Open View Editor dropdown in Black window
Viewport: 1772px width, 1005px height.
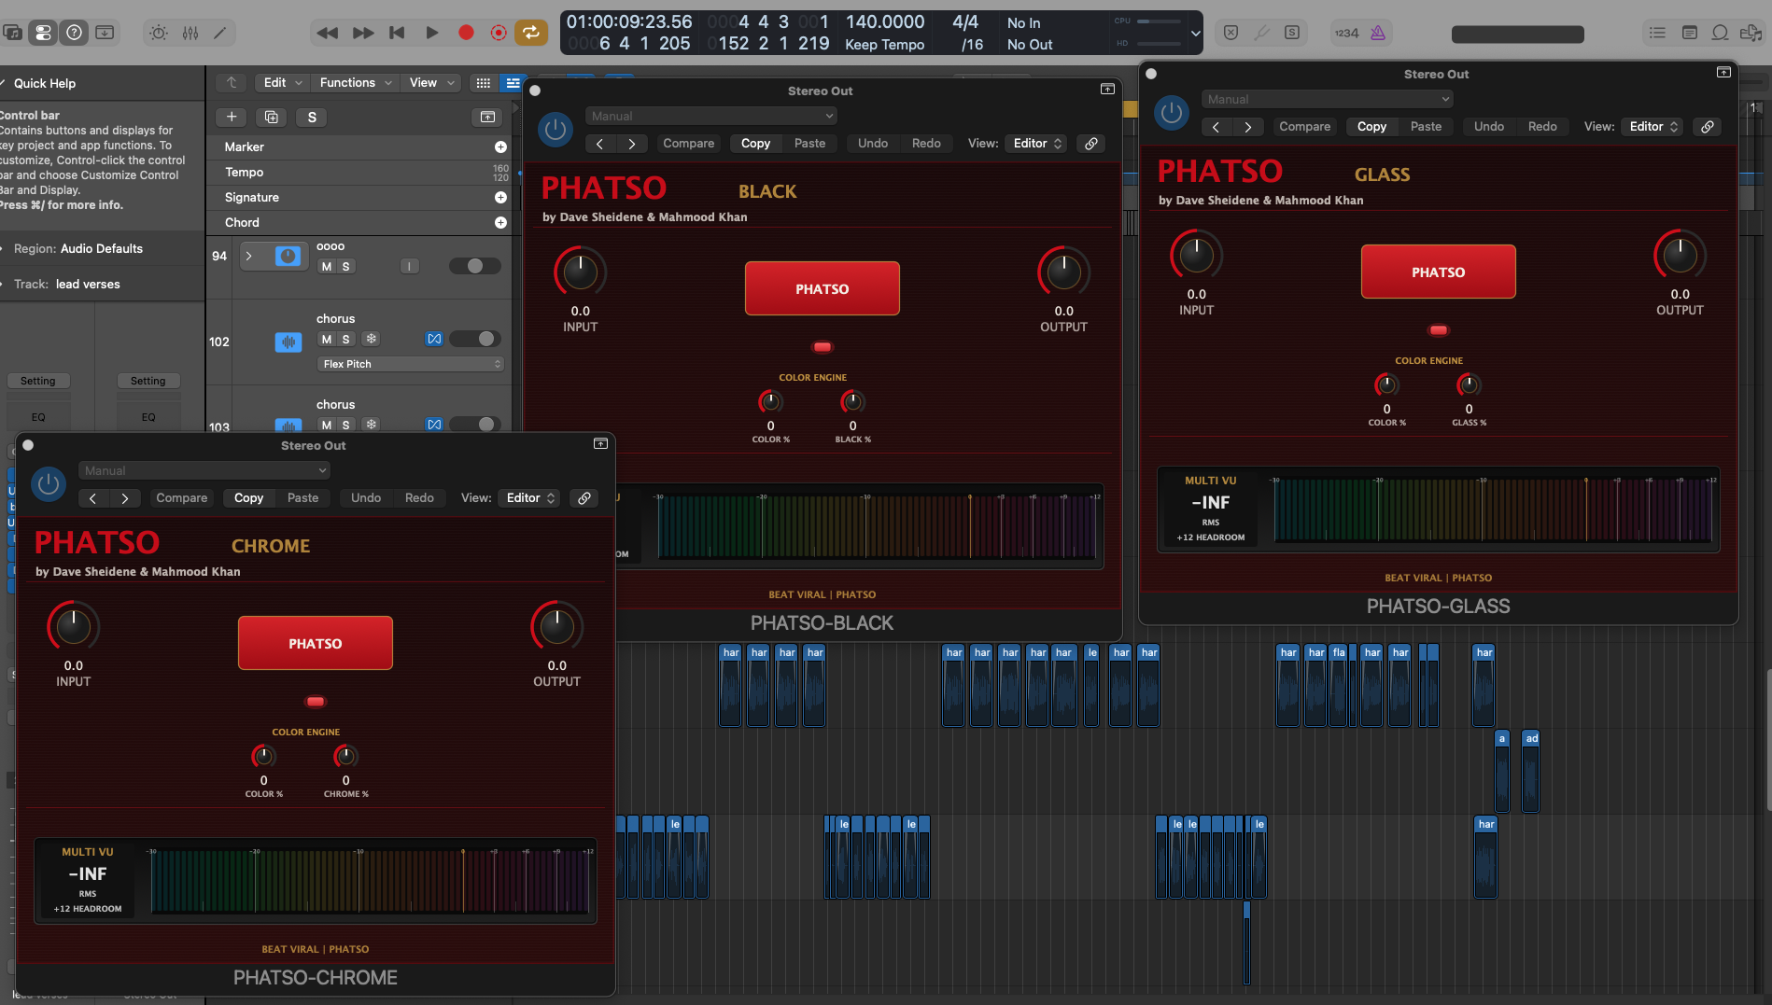[1037, 143]
